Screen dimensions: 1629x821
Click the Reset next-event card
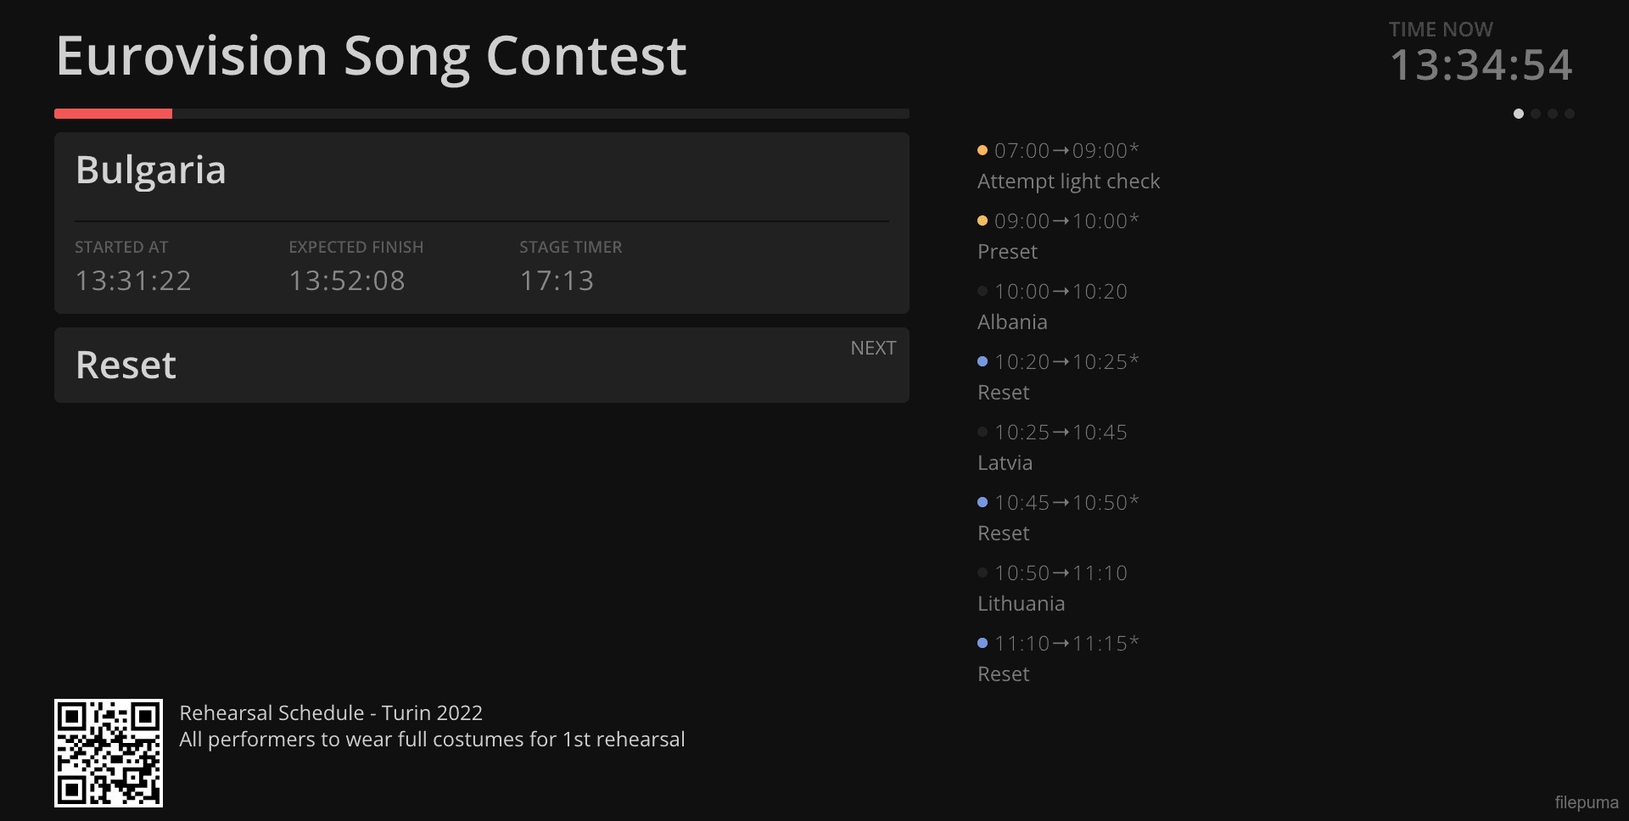pyautogui.click(x=481, y=365)
